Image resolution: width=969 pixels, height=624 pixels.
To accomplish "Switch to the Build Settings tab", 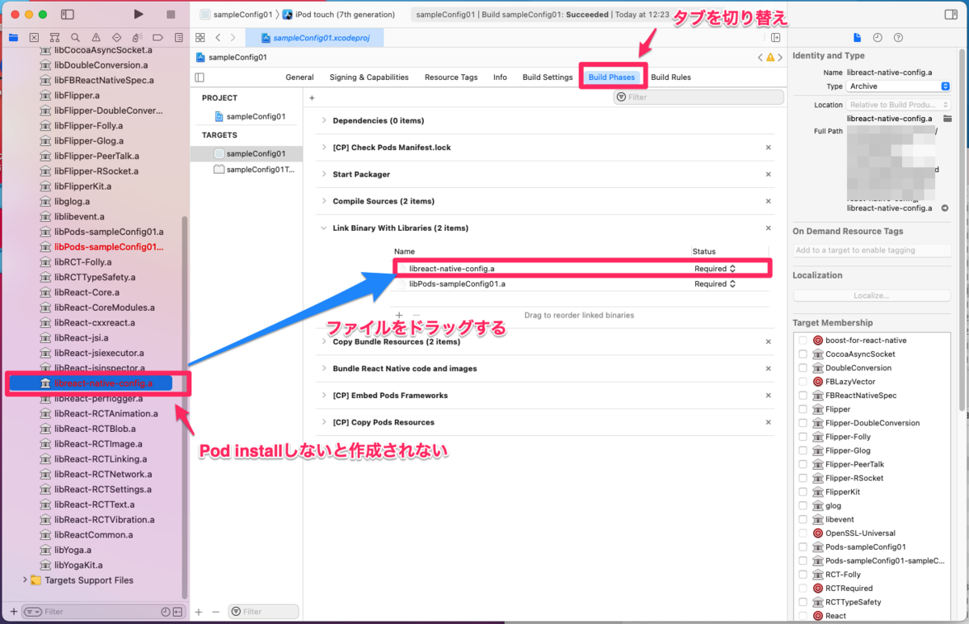I will tap(547, 77).
